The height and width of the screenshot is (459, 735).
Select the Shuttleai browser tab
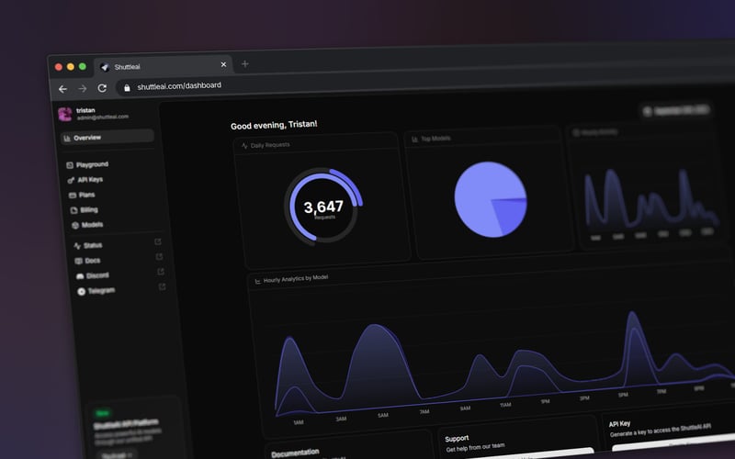pyautogui.click(x=164, y=66)
